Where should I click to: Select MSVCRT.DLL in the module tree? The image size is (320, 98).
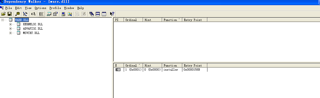click(x=31, y=33)
